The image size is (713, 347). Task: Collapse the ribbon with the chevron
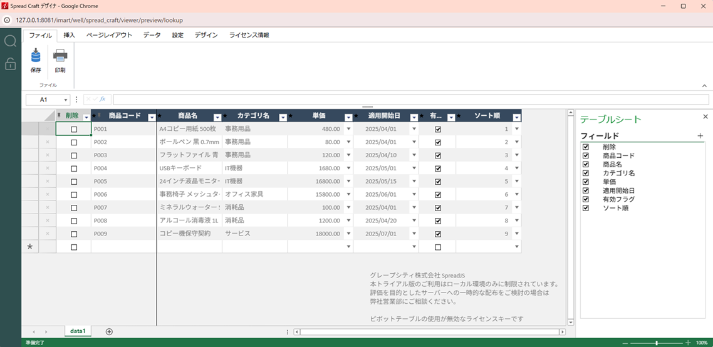tap(704, 86)
